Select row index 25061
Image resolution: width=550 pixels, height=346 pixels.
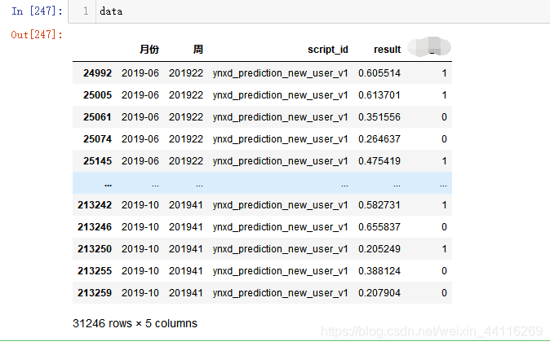click(x=97, y=117)
